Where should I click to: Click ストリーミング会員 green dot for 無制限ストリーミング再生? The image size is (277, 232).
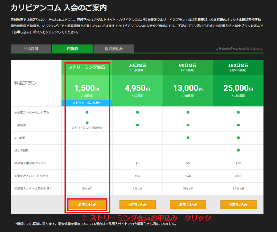click(87, 112)
